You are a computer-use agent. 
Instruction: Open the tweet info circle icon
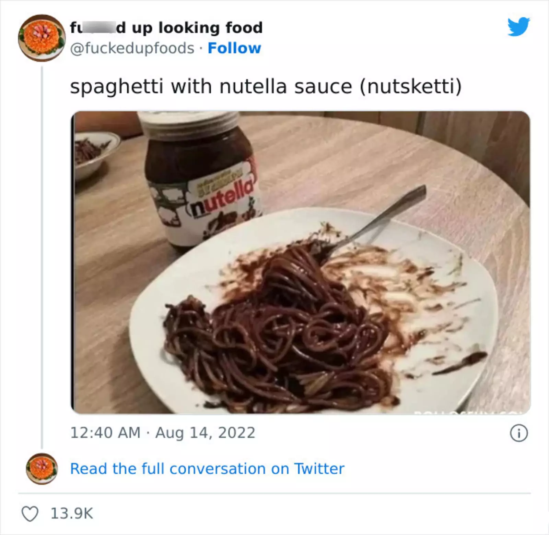(519, 434)
